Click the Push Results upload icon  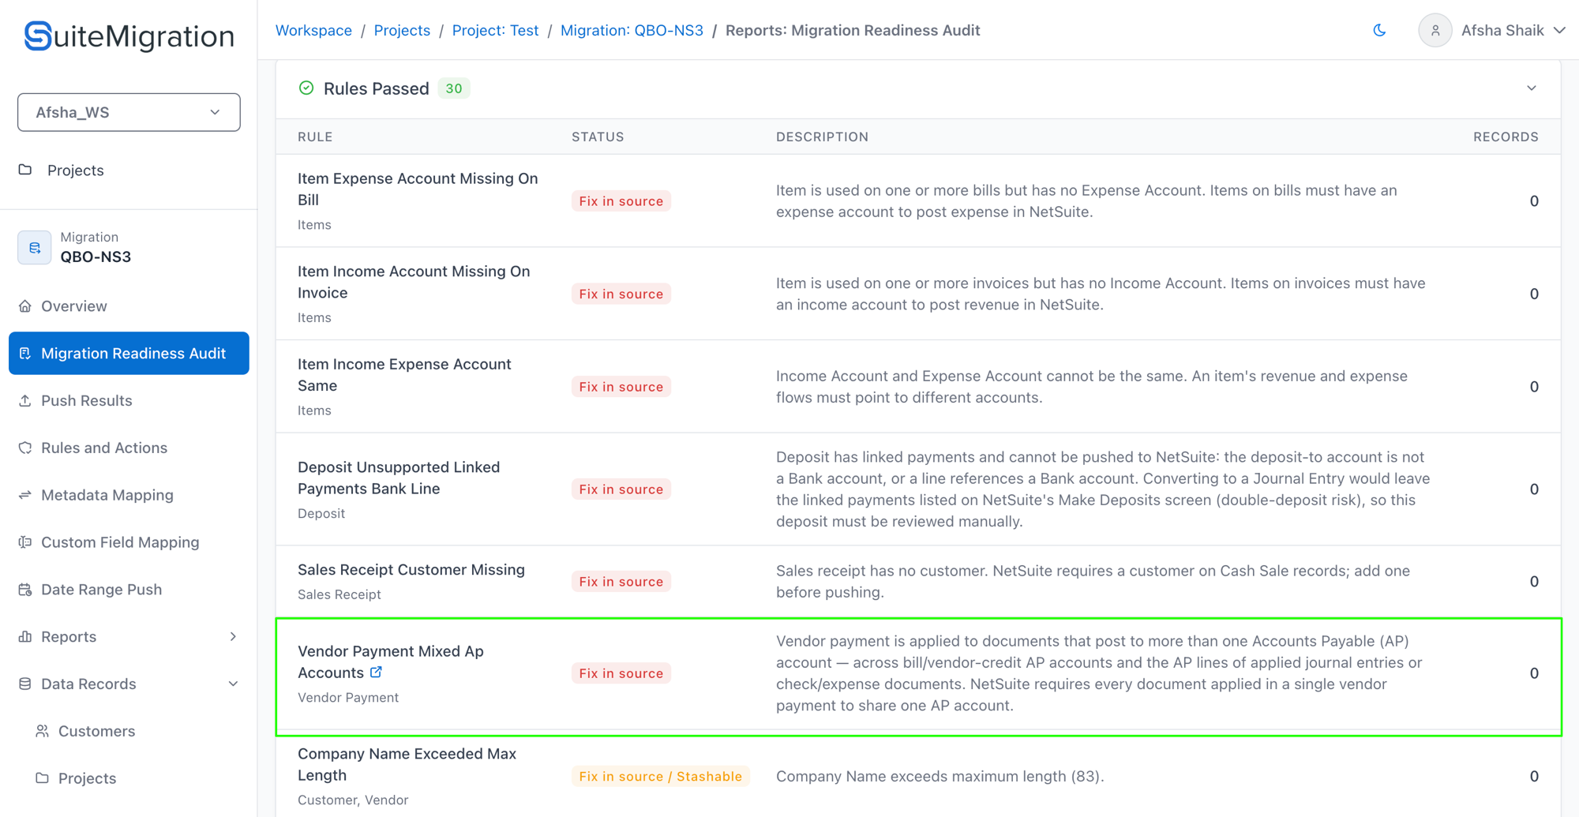(x=25, y=400)
